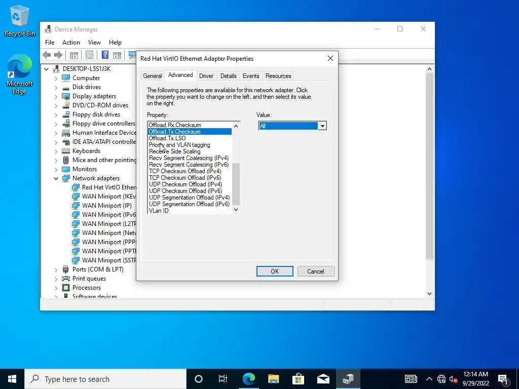Click Device Manager tree scroll down arrow

pyautogui.click(x=429, y=293)
